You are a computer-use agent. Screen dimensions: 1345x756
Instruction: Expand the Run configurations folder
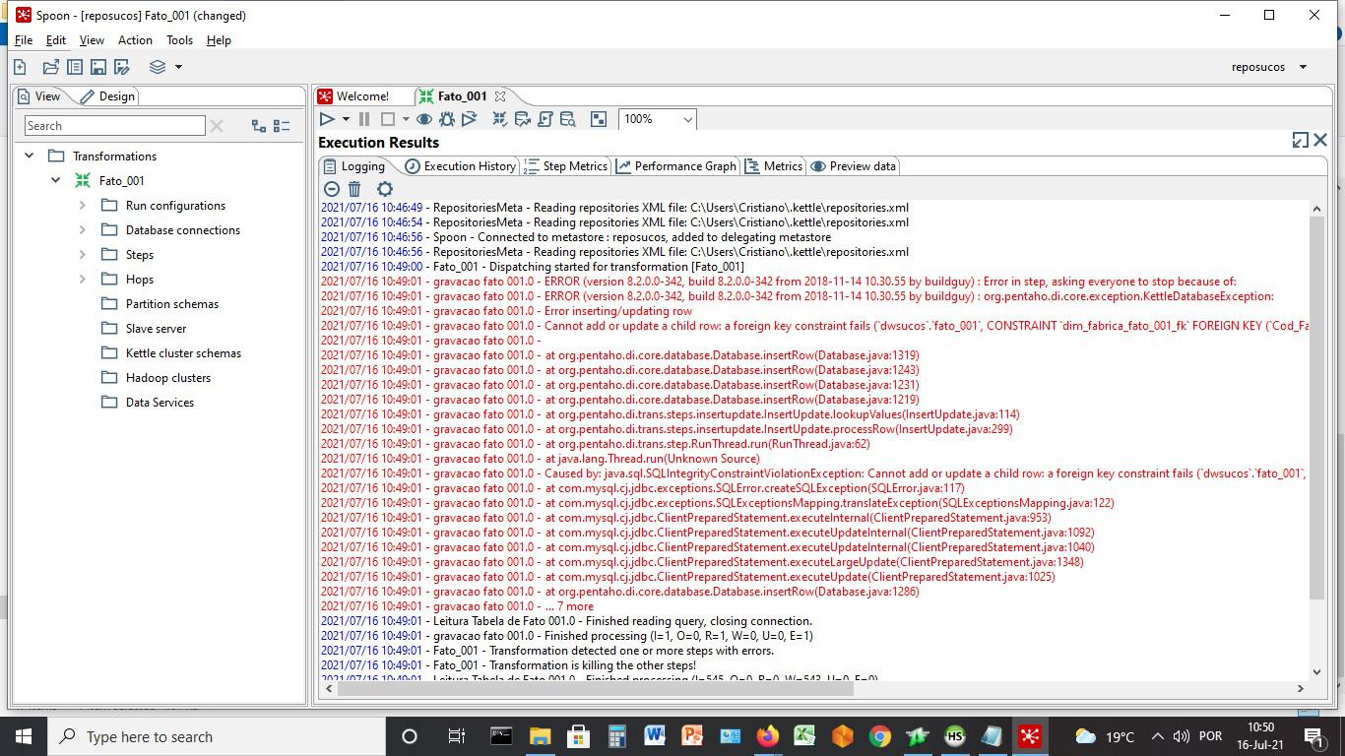pos(83,206)
